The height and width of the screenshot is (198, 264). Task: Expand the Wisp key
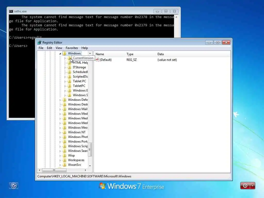tap(60, 156)
